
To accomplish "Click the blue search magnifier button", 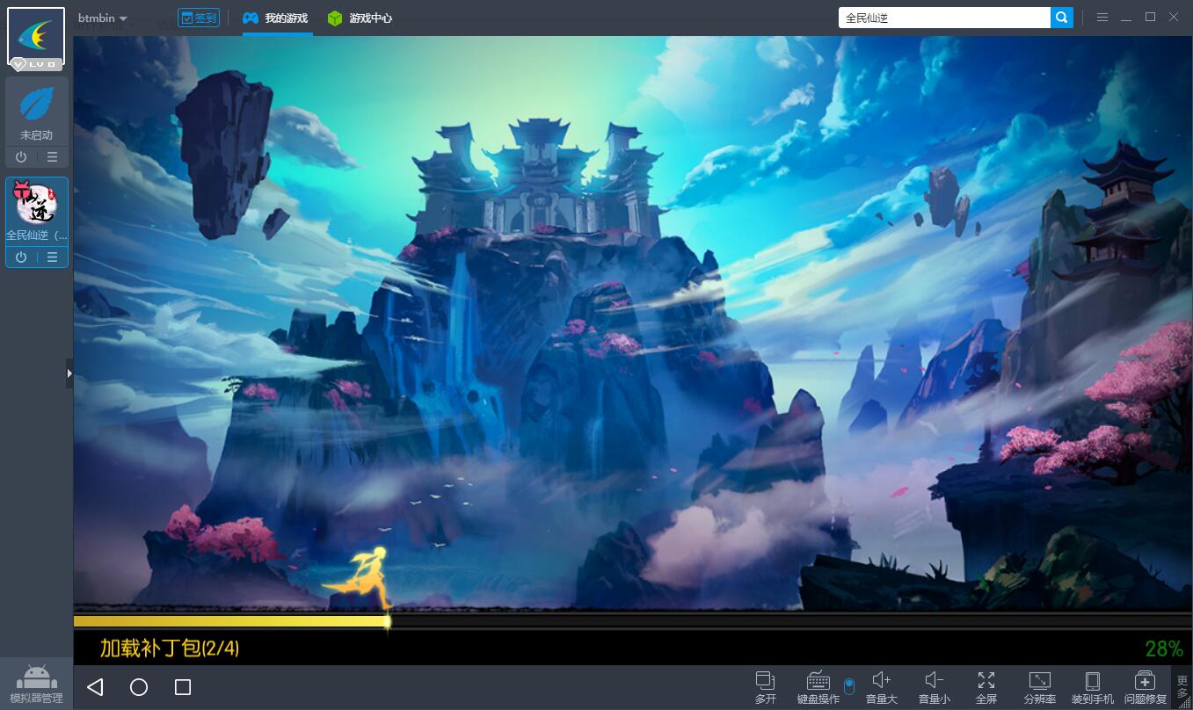I will tap(1062, 18).
